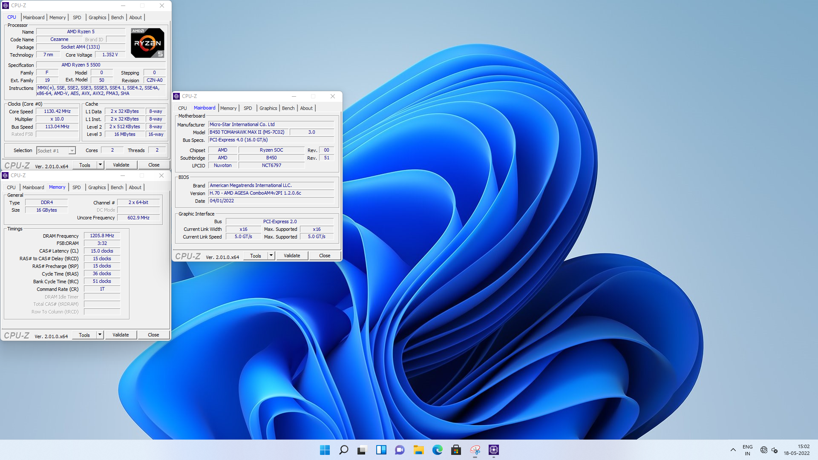Image resolution: width=818 pixels, height=460 pixels.
Task: Select Memory tab in the Mainboard window
Action: pyautogui.click(x=228, y=108)
